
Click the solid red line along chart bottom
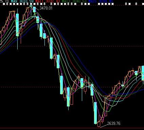coord(72,128)
